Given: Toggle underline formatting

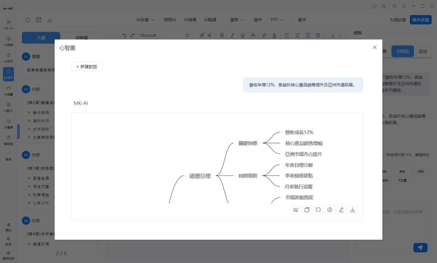Looking at the screenshot, I should [x=243, y=35].
